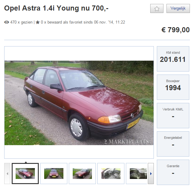Show next thumbnails with right arrow
Screen dimensions: 192x188
[151, 174]
